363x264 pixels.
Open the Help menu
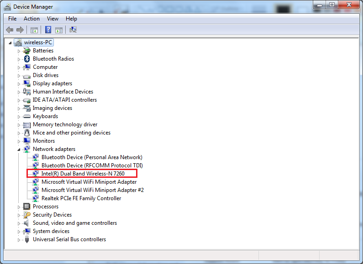[71, 19]
